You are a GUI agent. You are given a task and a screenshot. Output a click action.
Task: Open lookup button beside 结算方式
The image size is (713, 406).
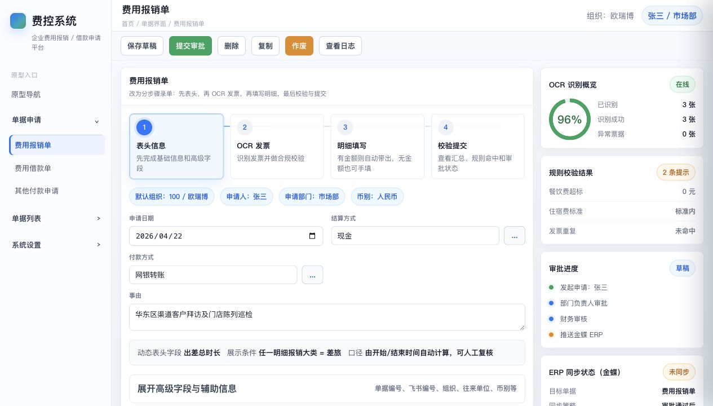pos(515,236)
